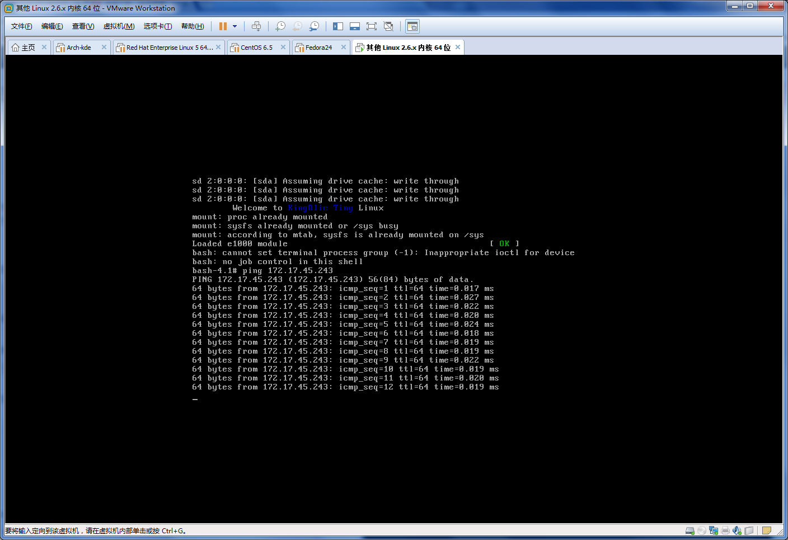Close the VMware Workstation window
Viewport: 788px width, 540px height.
pyautogui.click(x=771, y=6)
